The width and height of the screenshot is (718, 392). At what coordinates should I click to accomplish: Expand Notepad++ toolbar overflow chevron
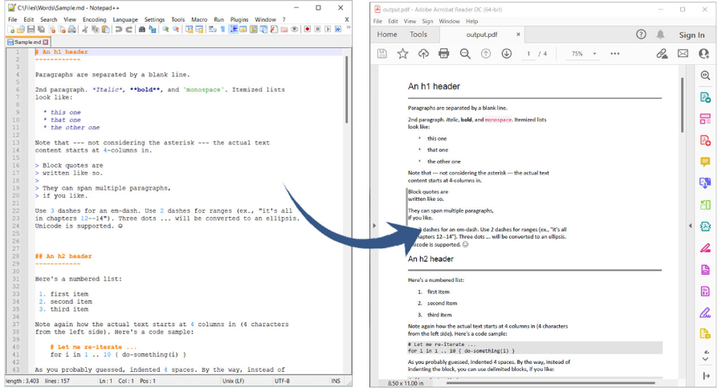[348, 28]
